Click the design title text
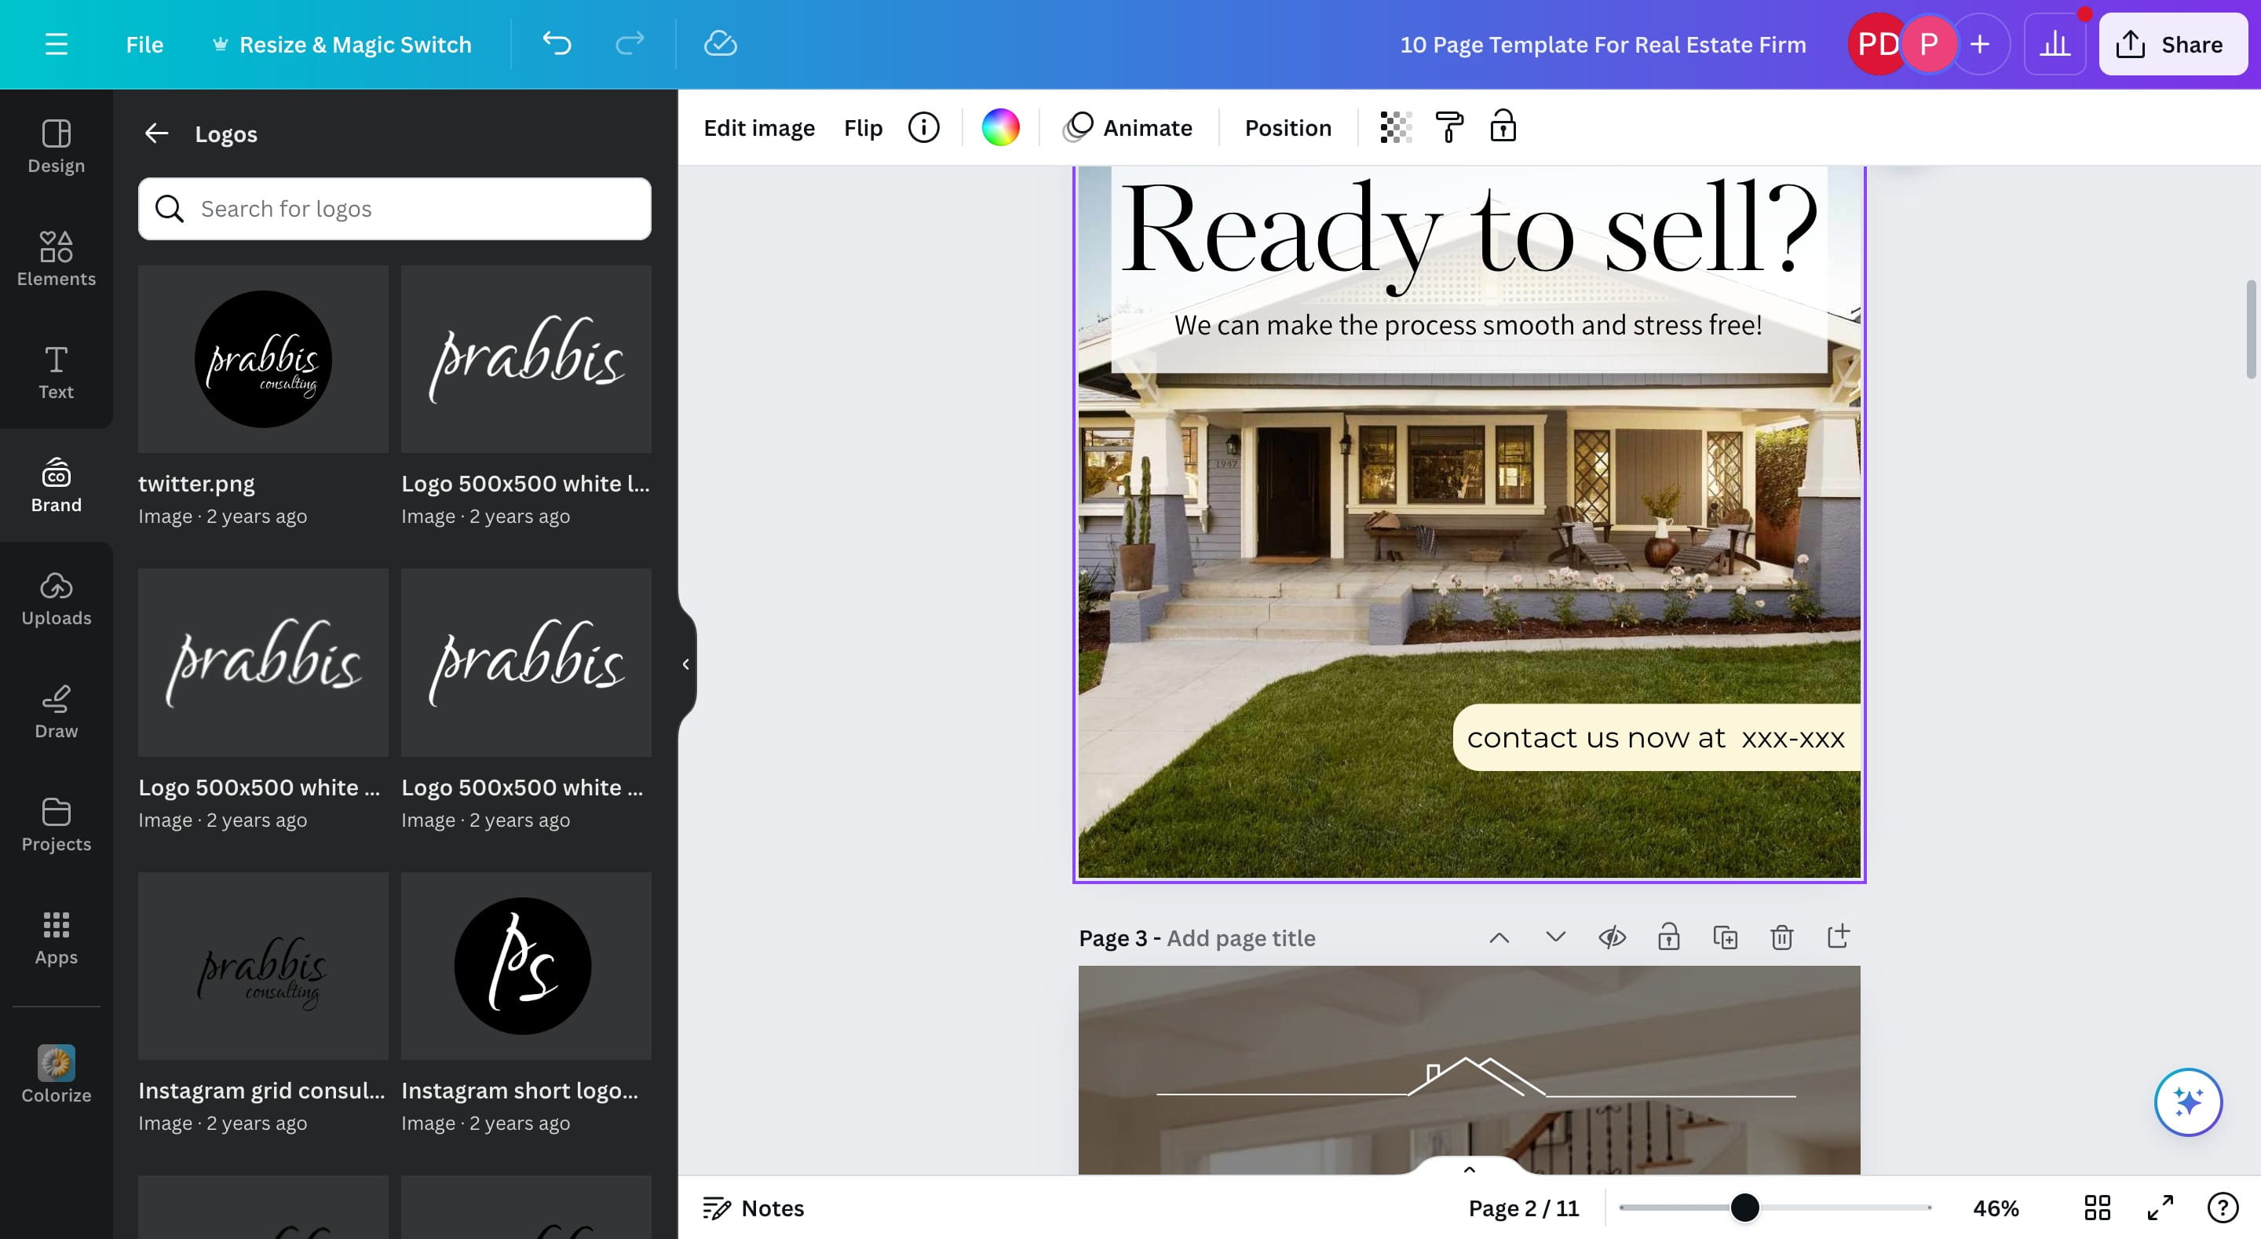The width and height of the screenshot is (2261, 1239). coord(1602,44)
